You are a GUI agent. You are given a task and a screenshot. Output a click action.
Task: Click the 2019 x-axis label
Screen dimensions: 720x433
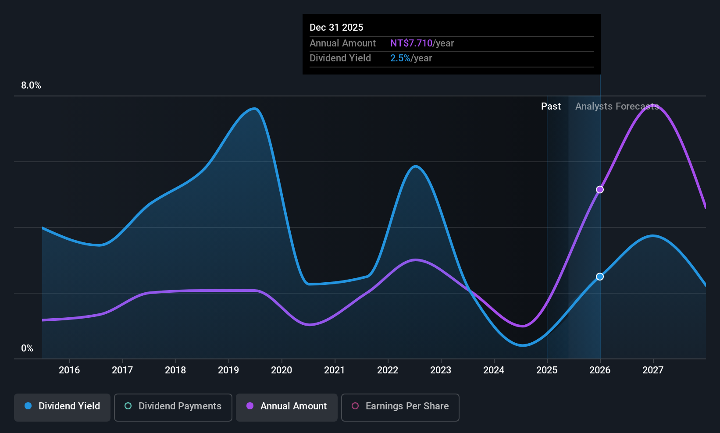(228, 370)
